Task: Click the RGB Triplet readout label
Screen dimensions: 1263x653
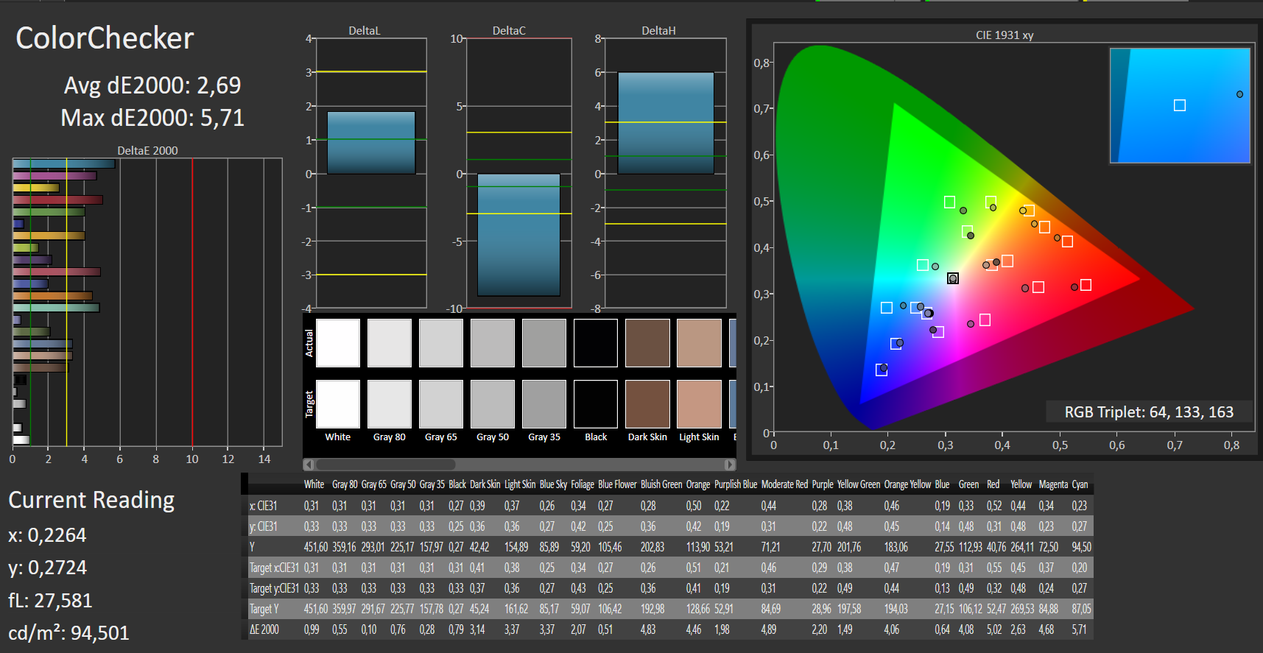Action: coord(1149,412)
